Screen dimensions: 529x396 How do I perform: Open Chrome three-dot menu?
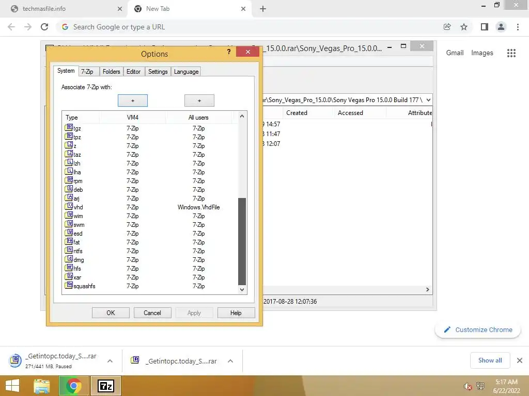[518, 27]
